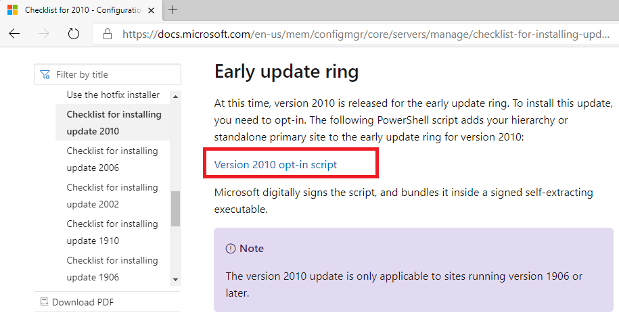Viewport: 619px width, 323px height.
Task: Click the sidebar scrollbar up arrow
Action: 176,95
